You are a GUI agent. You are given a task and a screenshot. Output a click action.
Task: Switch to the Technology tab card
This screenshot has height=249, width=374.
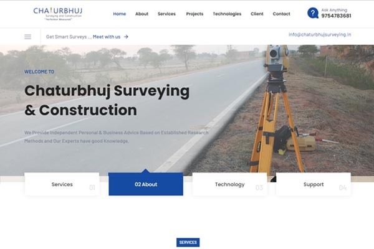pyautogui.click(x=229, y=184)
